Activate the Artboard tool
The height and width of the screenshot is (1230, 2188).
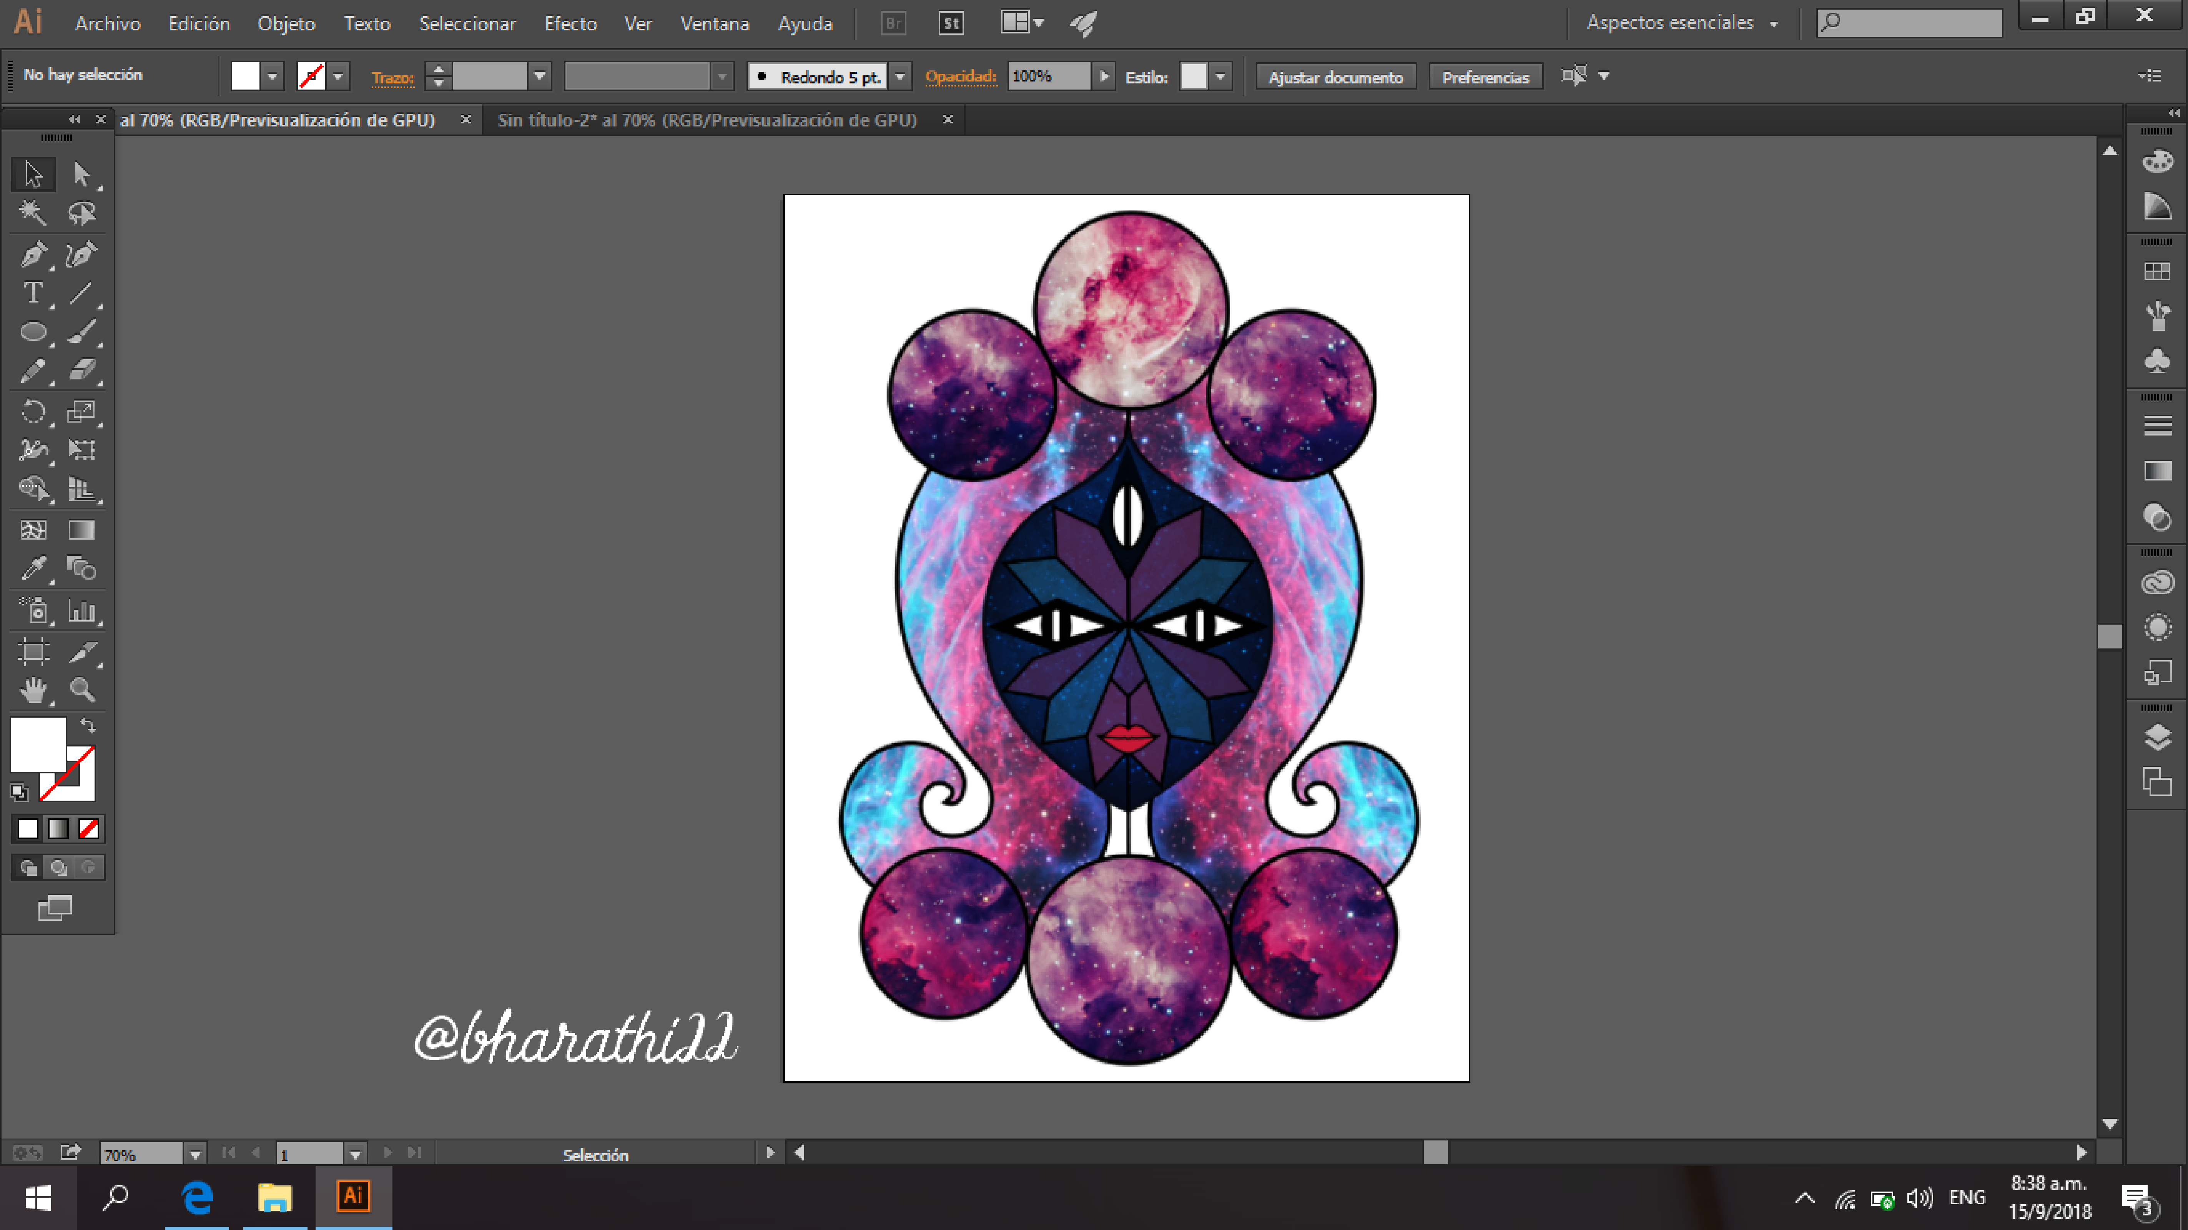(33, 652)
